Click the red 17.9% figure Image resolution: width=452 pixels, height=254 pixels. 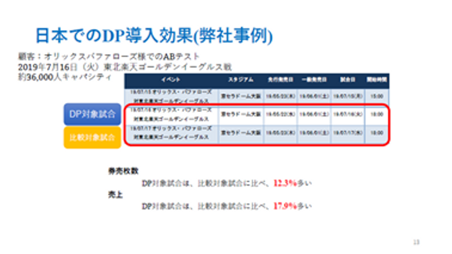(x=285, y=206)
